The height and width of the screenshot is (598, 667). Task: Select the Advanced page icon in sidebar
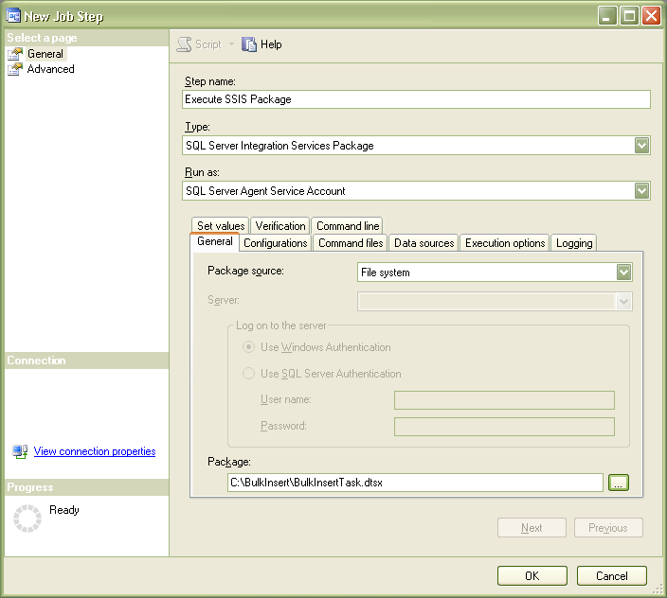click(15, 69)
